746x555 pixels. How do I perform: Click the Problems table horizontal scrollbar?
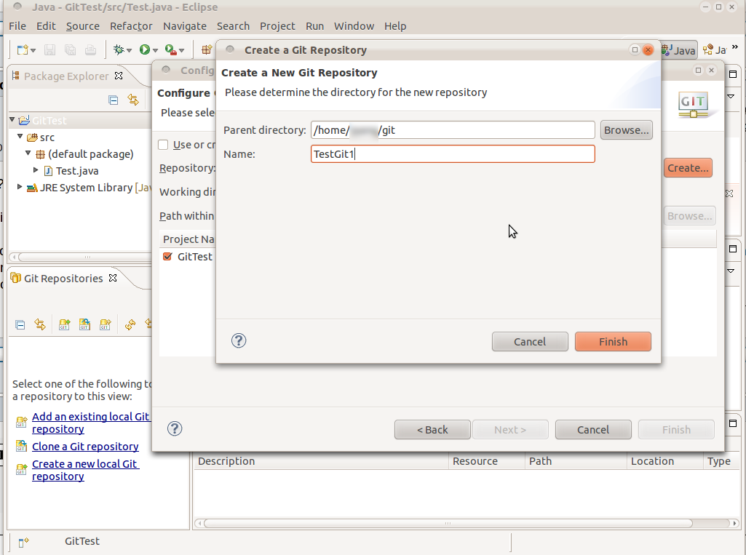448,523
